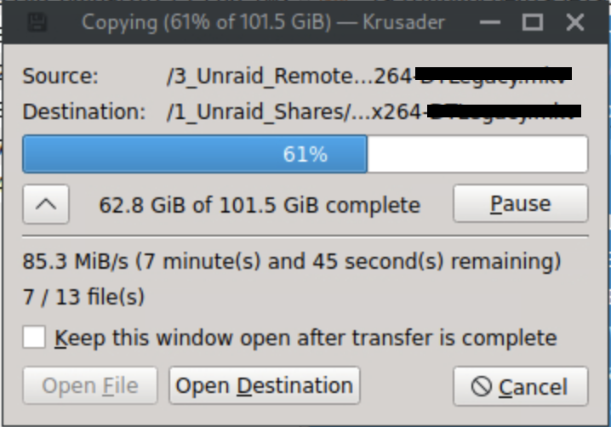This screenshot has height=427, width=611.
Task: Pause the file copy operation
Action: point(521,204)
